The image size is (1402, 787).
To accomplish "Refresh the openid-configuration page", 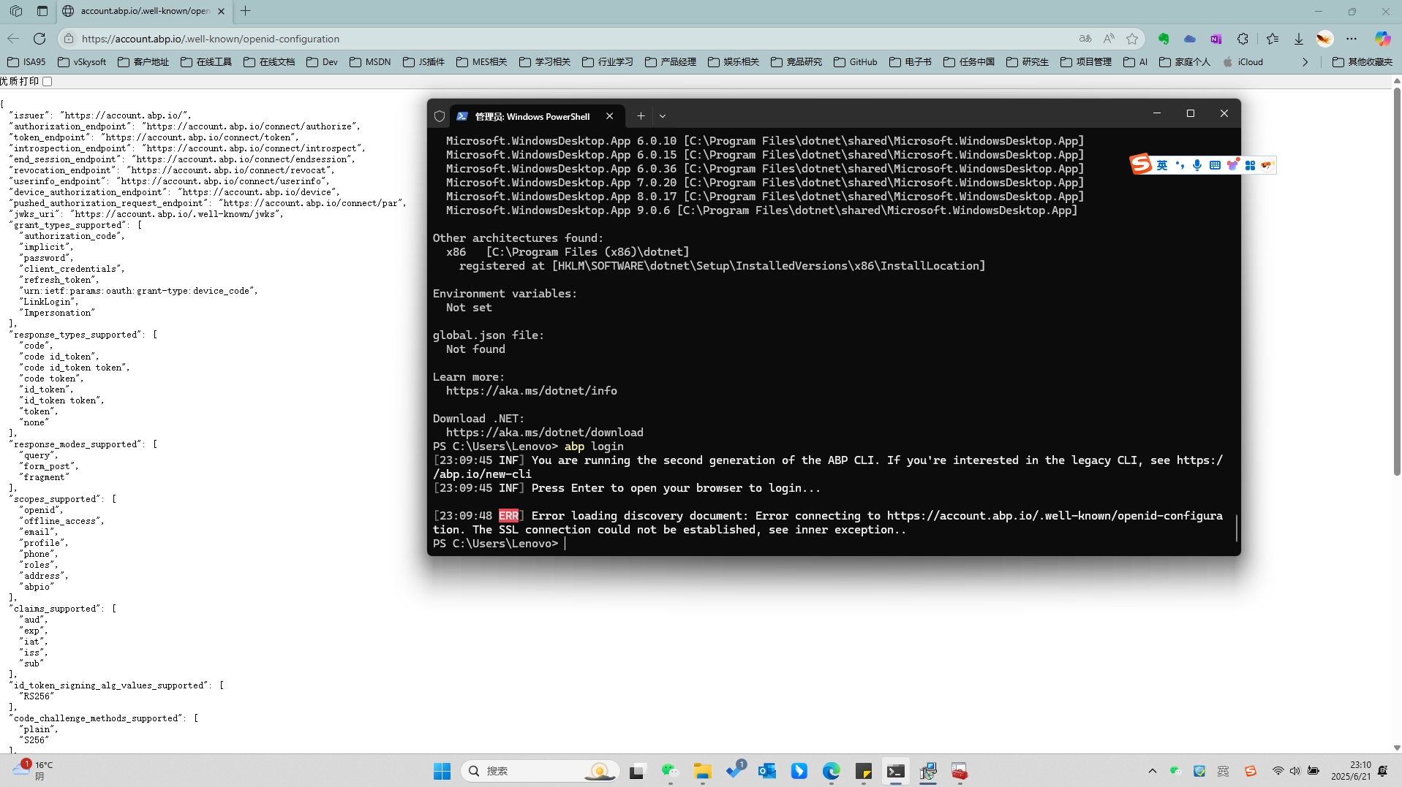I will (39, 39).
